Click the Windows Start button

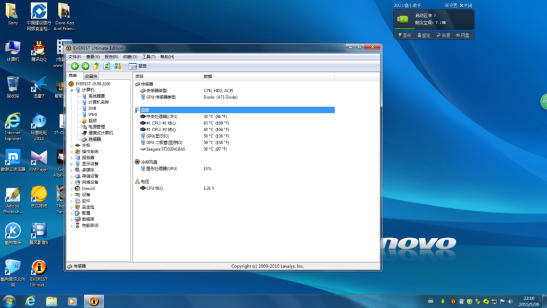point(9,301)
